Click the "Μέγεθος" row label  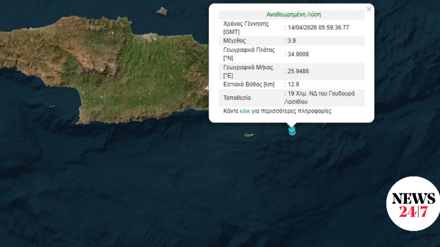235,41
